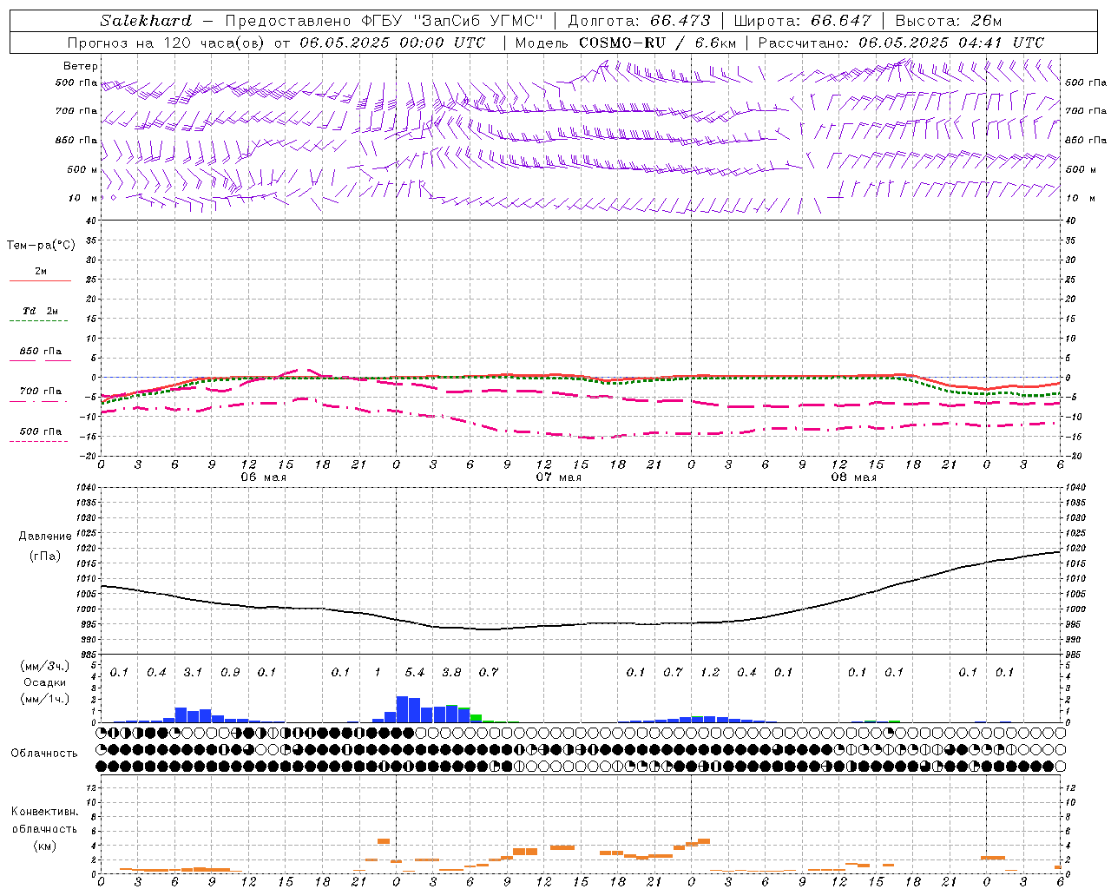Screen dimensions: 1111x889
Task: Click the 07 мая date label
Action: [x=558, y=477]
